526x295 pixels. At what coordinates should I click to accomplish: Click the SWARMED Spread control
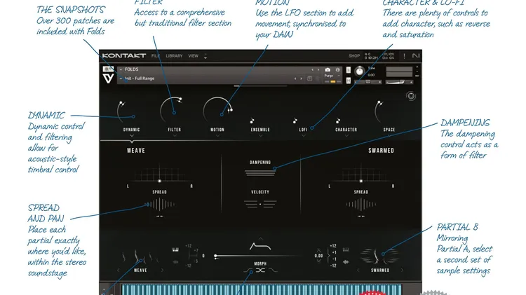pos(361,204)
